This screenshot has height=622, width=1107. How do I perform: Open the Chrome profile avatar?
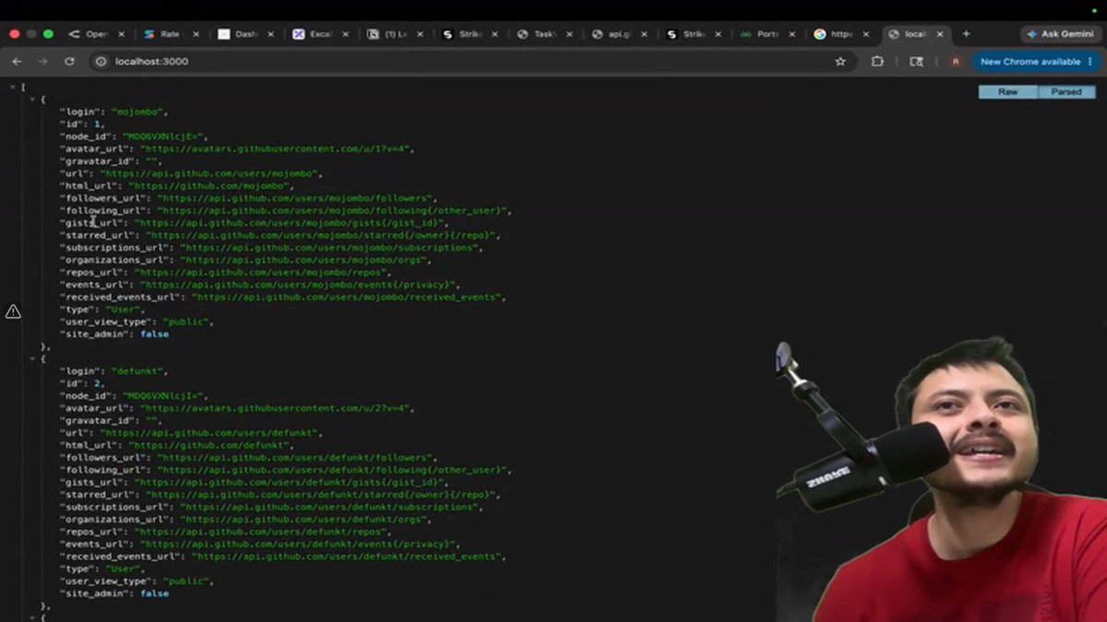(x=956, y=62)
